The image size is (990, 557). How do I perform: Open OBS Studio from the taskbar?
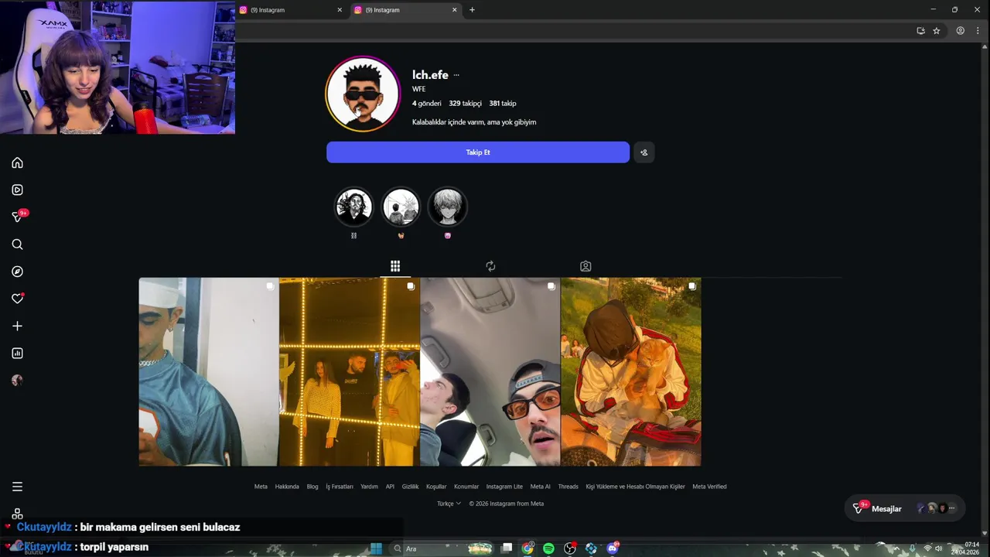click(570, 548)
